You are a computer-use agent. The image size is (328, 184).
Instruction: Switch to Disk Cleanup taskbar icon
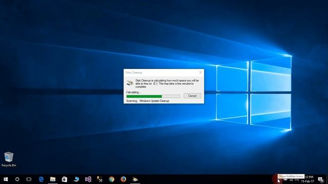135,179
